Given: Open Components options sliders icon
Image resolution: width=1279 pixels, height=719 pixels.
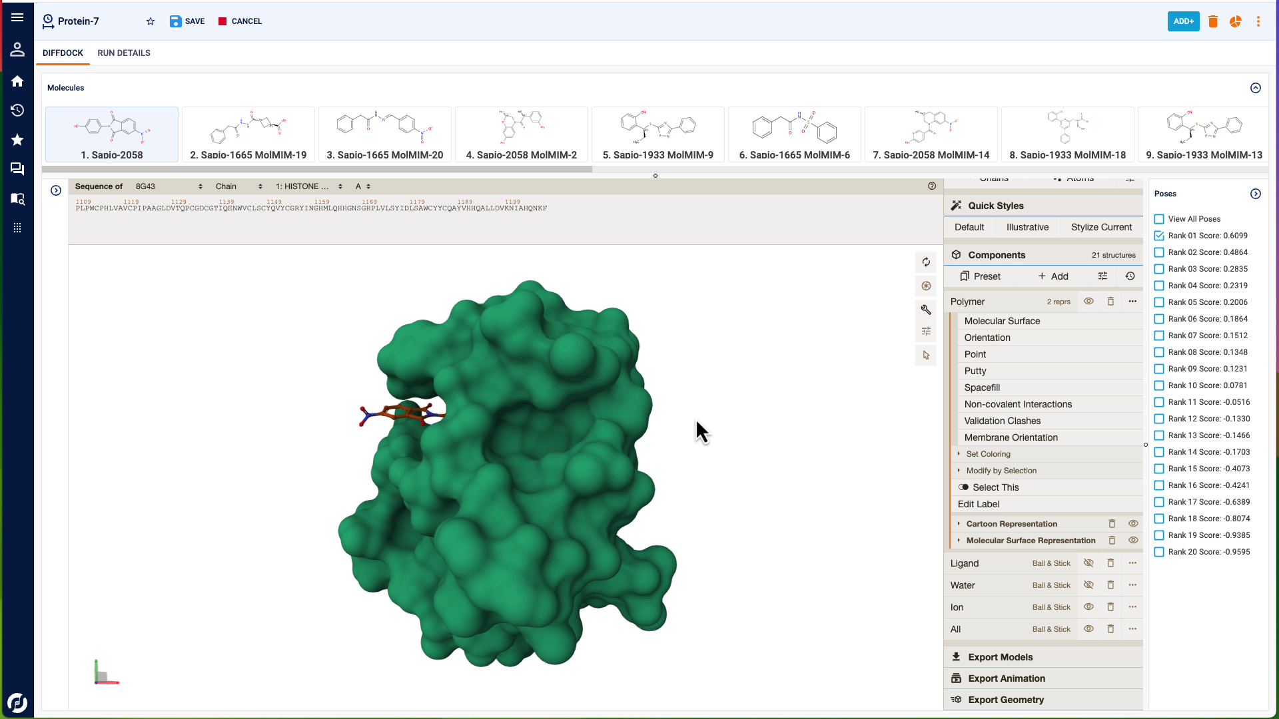Looking at the screenshot, I should pyautogui.click(x=1102, y=276).
